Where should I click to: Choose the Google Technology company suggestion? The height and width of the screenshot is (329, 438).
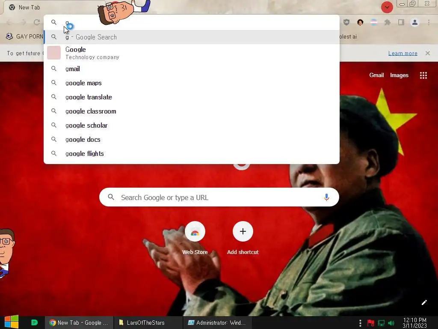(x=192, y=53)
